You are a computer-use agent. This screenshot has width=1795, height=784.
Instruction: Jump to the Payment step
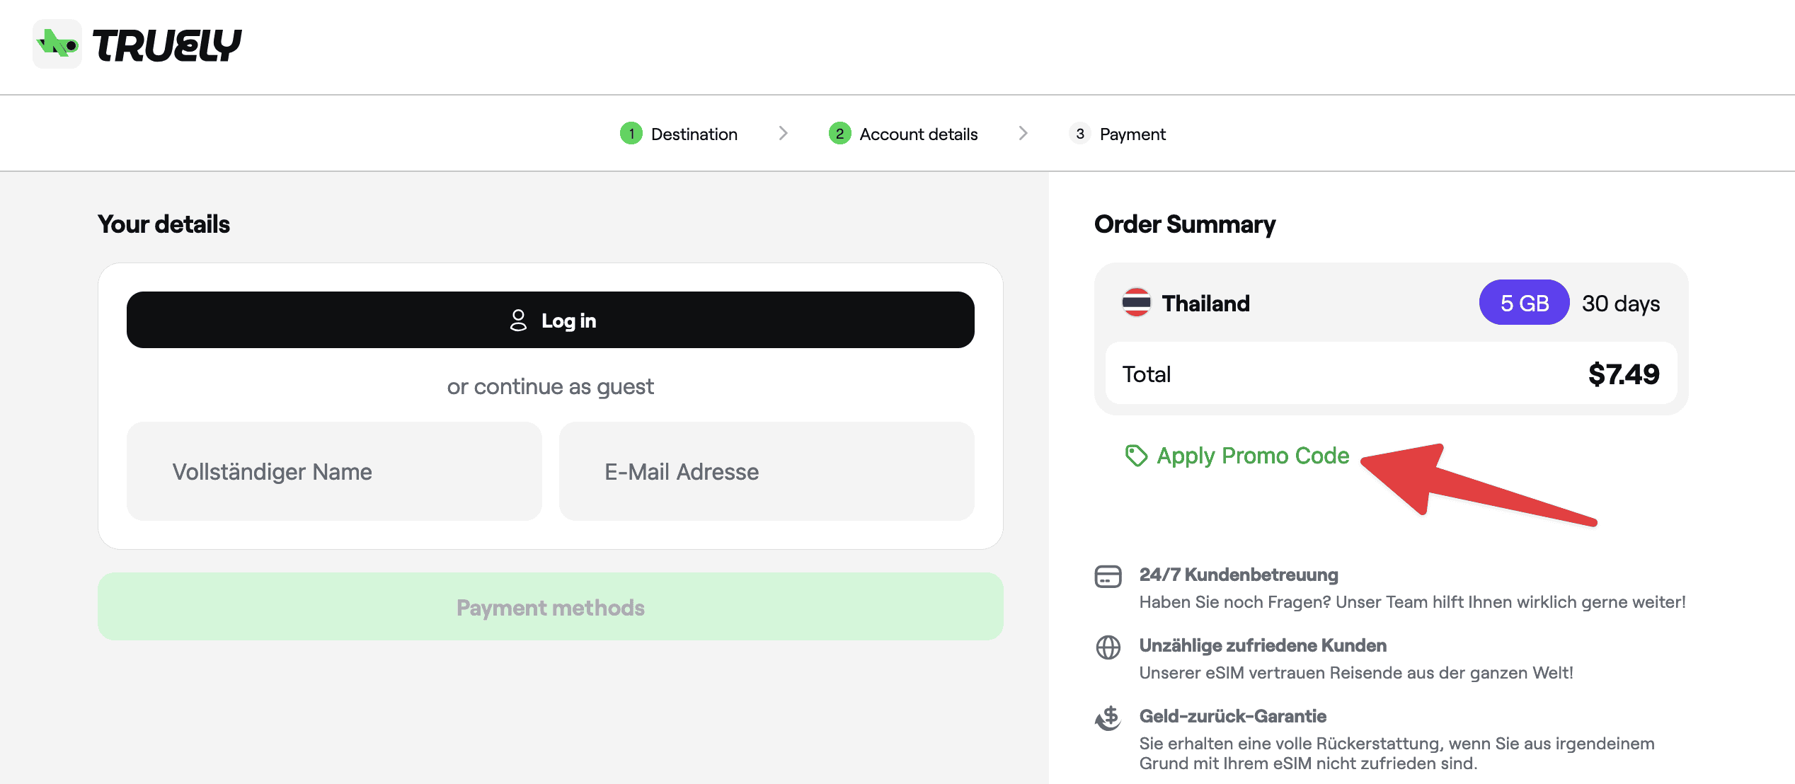pos(1132,134)
